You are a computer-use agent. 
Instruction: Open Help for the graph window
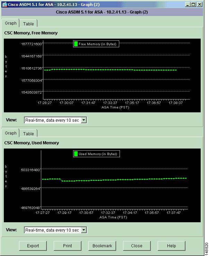(172, 246)
